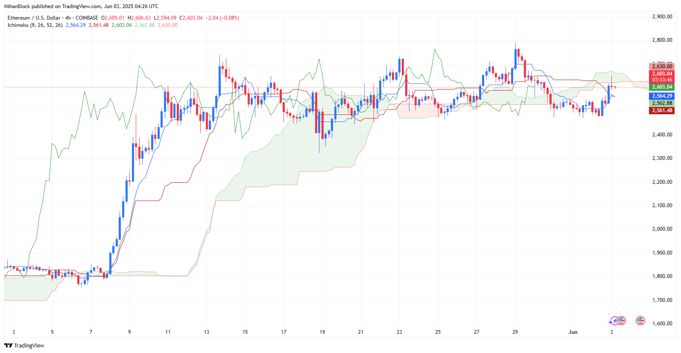Open the US flag event beside the lightning icon
Image resolution: width=681 pixels, height=353 pixels.
click(x=621, y=321)
